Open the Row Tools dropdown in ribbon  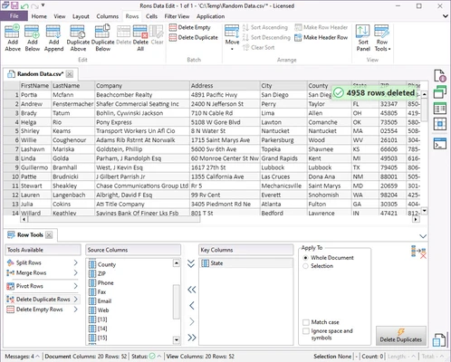[382, 38]
